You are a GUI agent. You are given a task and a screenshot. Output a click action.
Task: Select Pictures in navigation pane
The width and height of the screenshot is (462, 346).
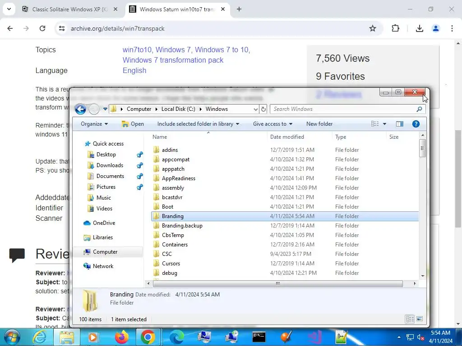click(106, 187)
